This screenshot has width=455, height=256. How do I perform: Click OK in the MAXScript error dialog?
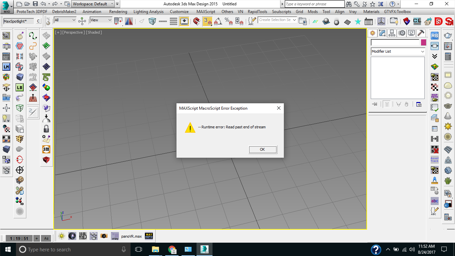pyautogui.click(x=262, y=149)
